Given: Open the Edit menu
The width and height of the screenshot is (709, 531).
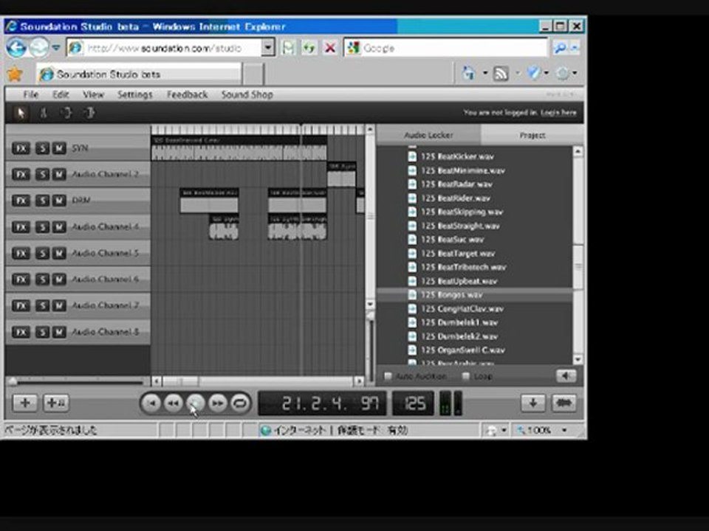Looking at the screenshot, I should tap(61, 94).
